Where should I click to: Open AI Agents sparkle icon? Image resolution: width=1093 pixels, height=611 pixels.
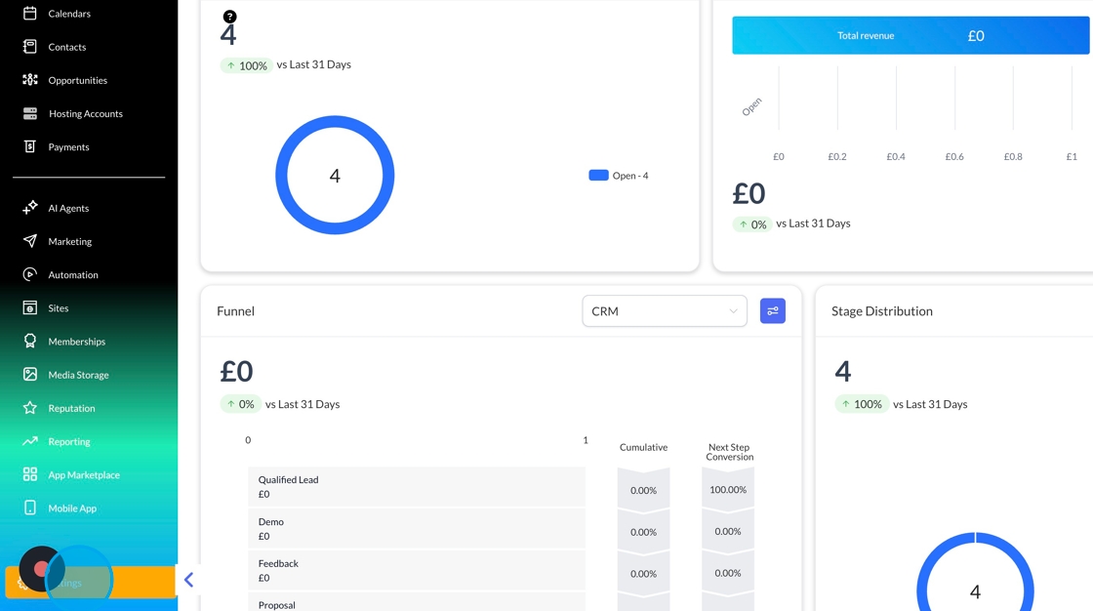pos(30,208)
